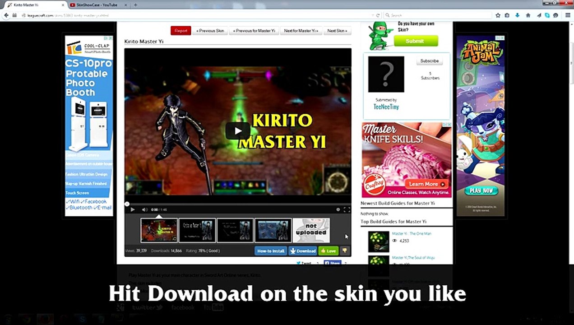This screenshot has width=574, height=325.
Task: Click The One Man guide champion icon
Action: (x=379, y=242)
